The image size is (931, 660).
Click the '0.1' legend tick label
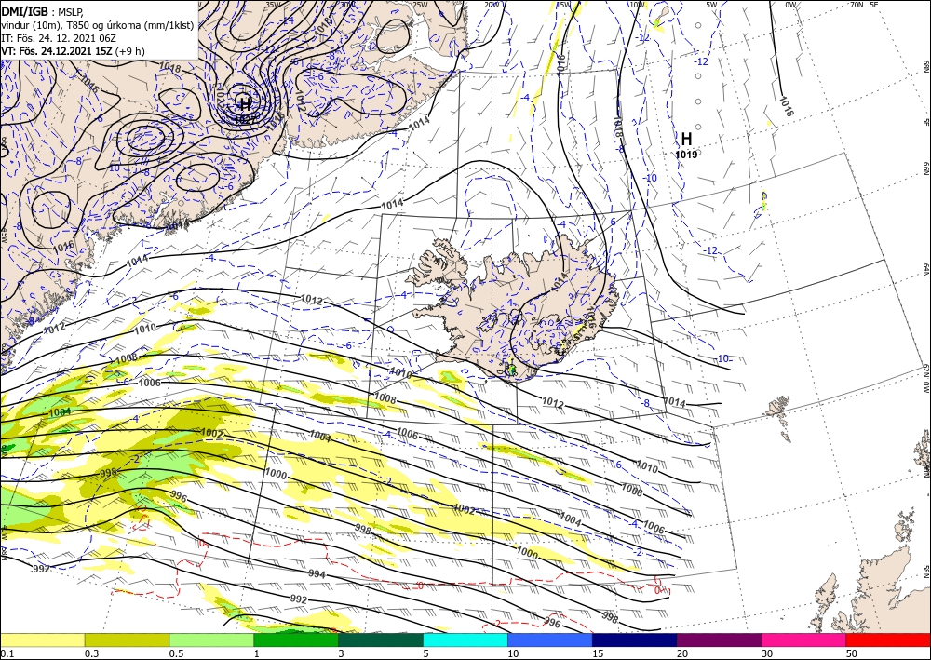click(7, 653)
